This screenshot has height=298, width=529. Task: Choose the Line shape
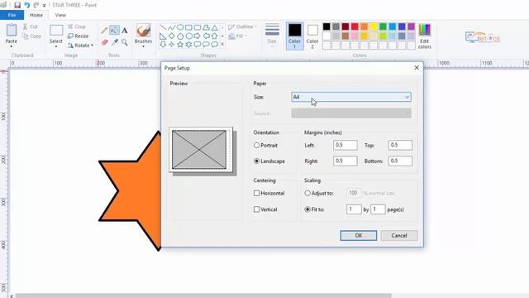click(163, 27)
